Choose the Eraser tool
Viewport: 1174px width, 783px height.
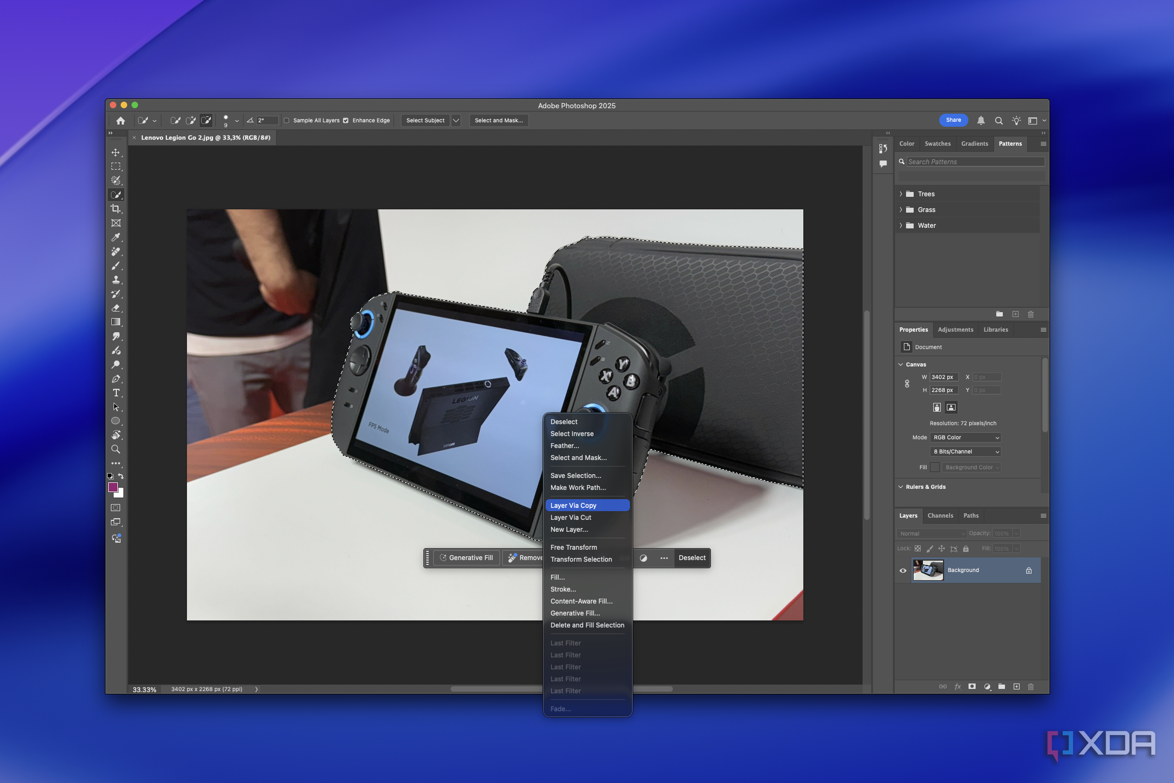pos(116,308)
